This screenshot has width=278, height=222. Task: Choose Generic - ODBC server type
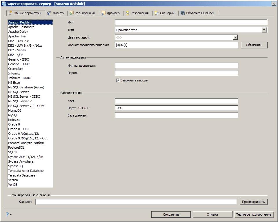coord(30,64)
